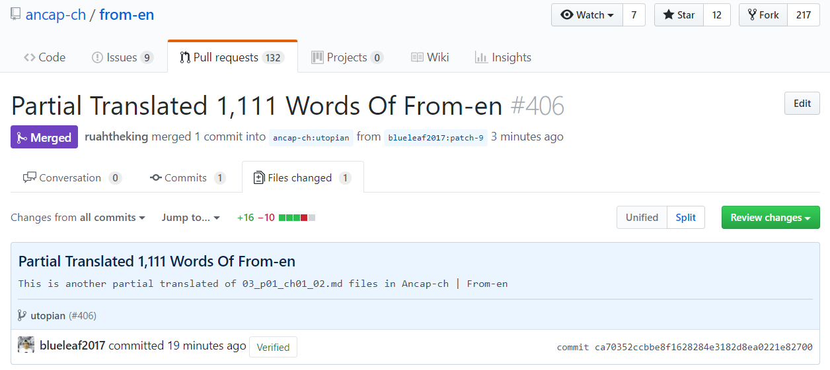Star this repository
This screenshot has height=370, width=830.
tap(679, 15)
